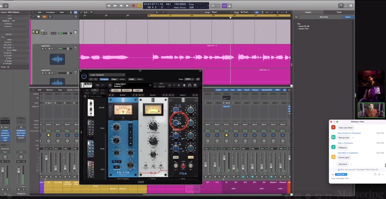This screenshot has width=386, height=199.
Task: Adjust the FG-2A Peak Reduction knob
Action: (x=153, y=126)
